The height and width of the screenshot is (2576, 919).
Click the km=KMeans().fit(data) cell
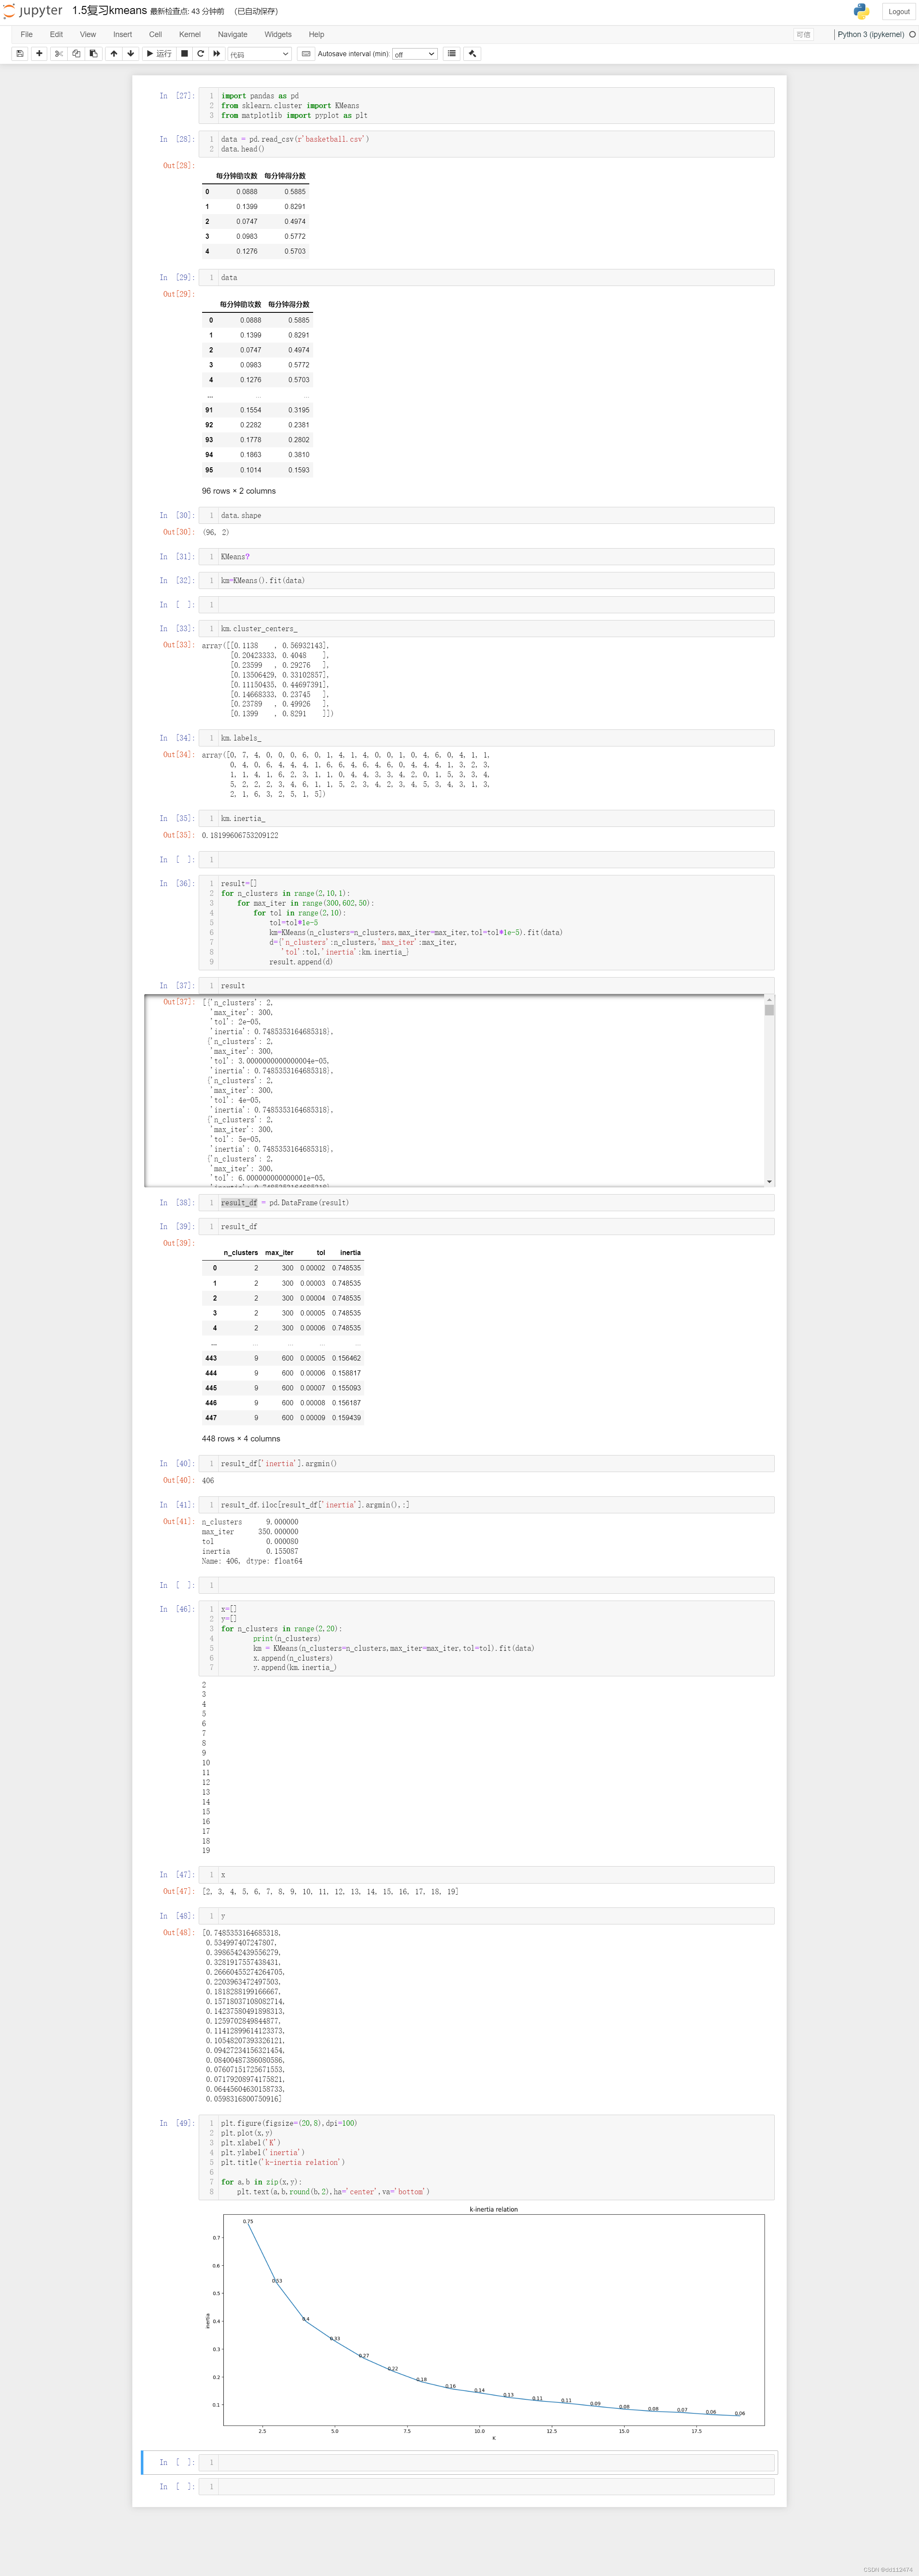click(486, 581)
